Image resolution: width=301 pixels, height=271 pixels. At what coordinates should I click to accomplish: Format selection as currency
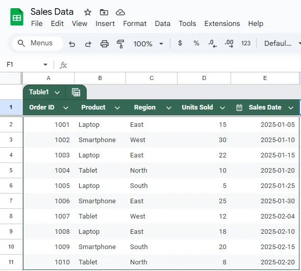tap(180, 43)
